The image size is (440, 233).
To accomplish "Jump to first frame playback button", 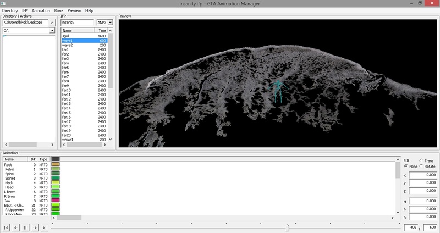I will (x=7, y=228).
